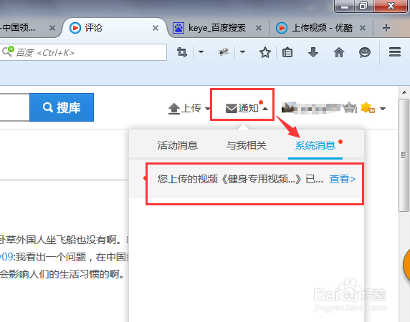Open downloads with the arrow icon
The height and width of the screenshot is (322, 410).
pyautogui.click(x=313, y=52)
